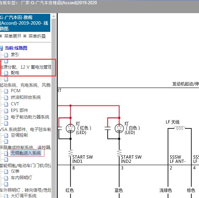
Task: Click page icon above 起动系统 entry
Action: point(6,79)
